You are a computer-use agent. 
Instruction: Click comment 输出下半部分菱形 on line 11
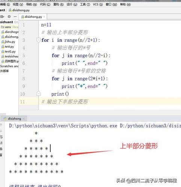click(65, 102)
